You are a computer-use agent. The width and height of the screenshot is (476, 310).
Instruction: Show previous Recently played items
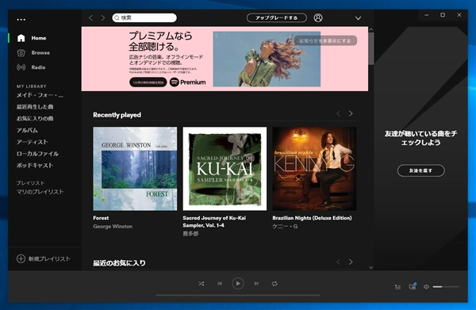[x=339, y=113]
